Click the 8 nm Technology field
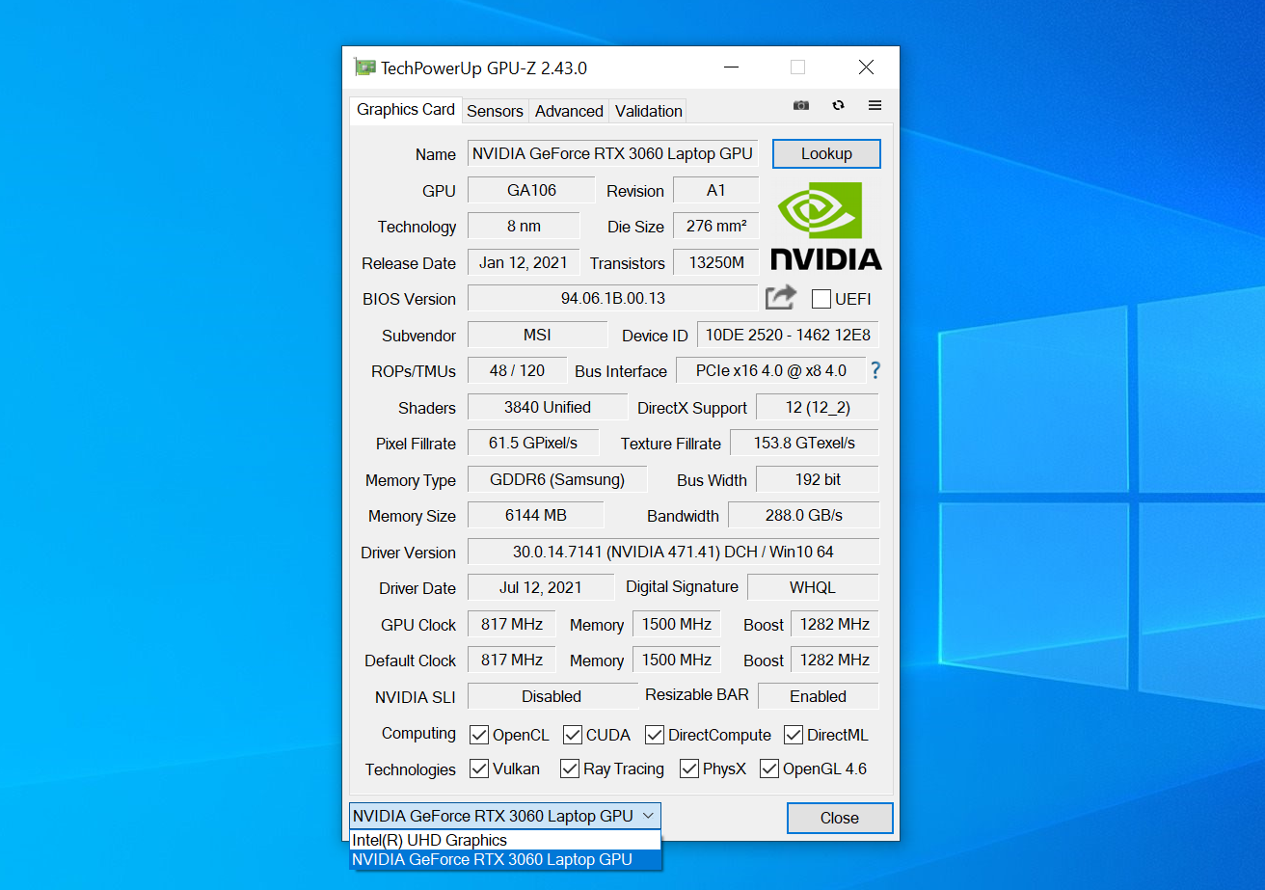The height and width of the screenshot is (890, 1265). (524, 226)
